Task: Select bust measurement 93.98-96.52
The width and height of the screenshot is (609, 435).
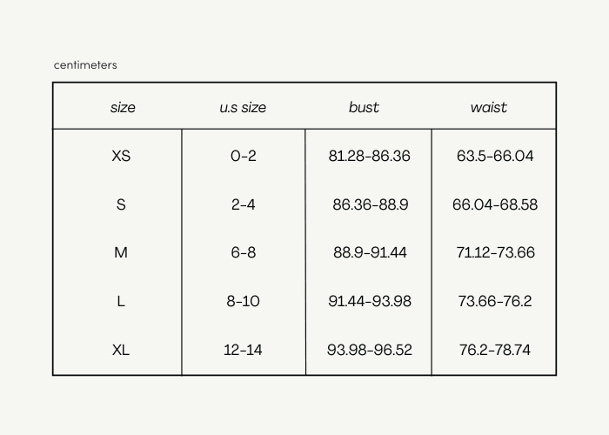Action: coord(369,351)
